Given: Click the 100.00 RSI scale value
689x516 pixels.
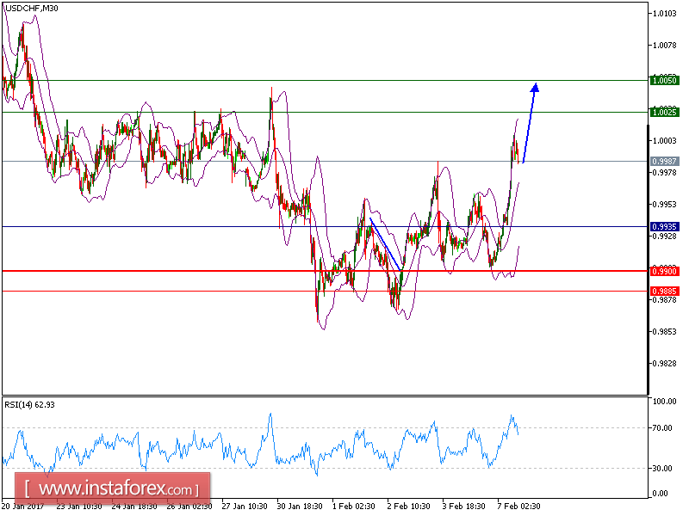Looking at the screenshot, I should click(663, 400).
